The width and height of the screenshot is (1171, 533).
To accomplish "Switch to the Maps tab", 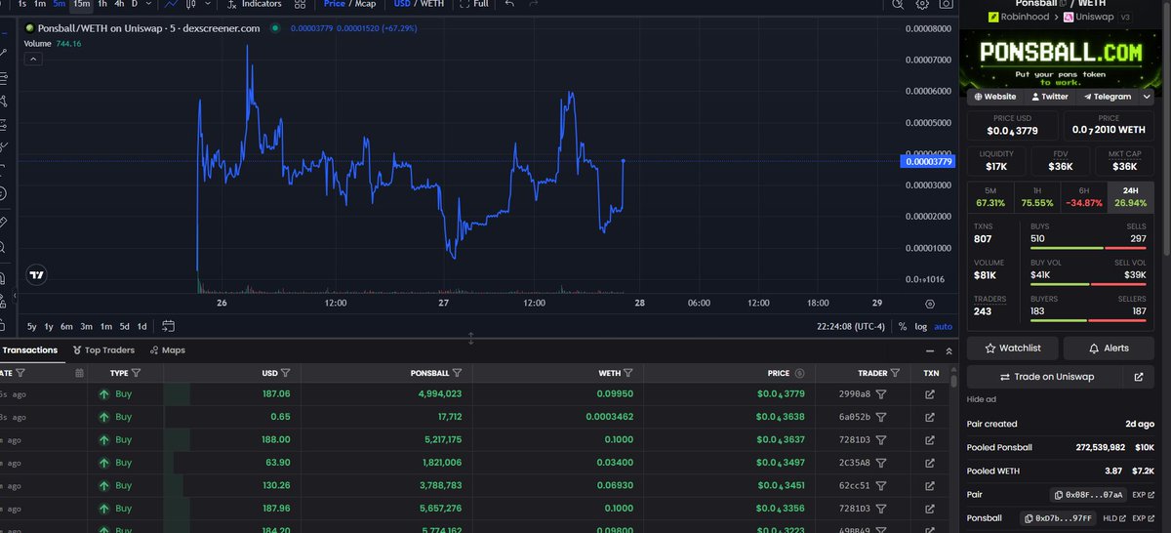I will [x=167, y=349].
